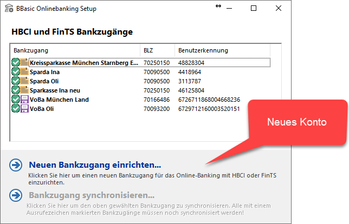The image size is (349, 224).
Task: Click green checkmark status icon for Sparkasse Ina neu
Action: point(16,90)
